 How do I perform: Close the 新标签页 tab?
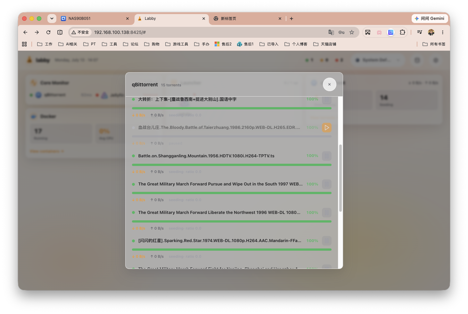pyautogui.click(x=280, y=19)
